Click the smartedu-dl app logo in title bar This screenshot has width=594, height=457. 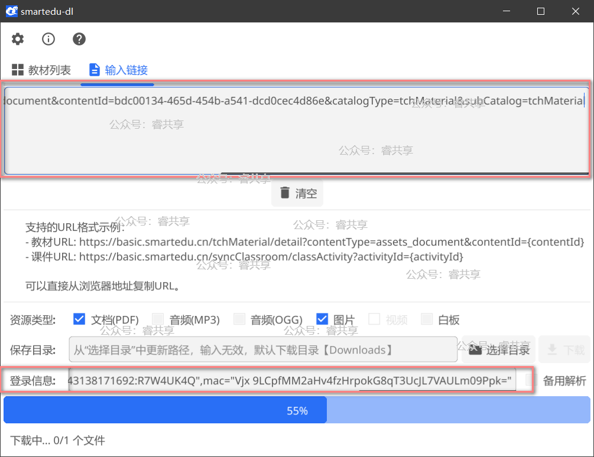tap(11, 11)
